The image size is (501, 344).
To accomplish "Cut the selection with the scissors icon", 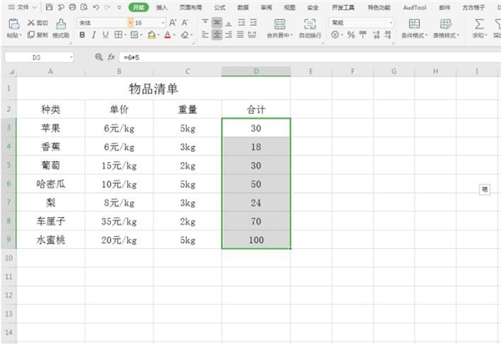I will [x=31, y=23].
